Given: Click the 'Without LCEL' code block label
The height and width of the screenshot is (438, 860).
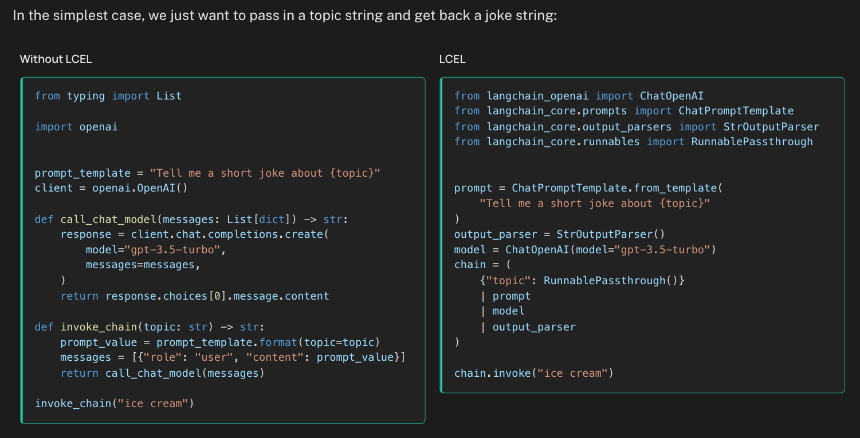Looking at the screenshot, I should pyautogui.click(x=56, y=59).
